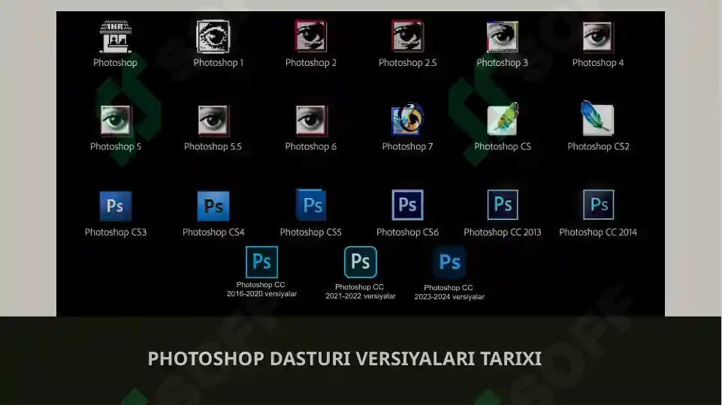Select the Photoshop 7 icon
The height and width of the screenshot is (405, 722).
[x=407, y=118]
